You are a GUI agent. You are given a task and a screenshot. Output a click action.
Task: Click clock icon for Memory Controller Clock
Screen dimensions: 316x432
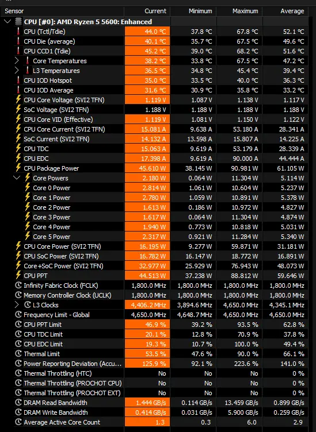pyautogui.click(x=18, y=295)
